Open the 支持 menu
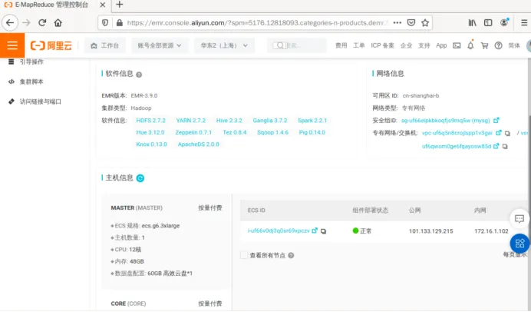531x312 pixels. pos(424,45)
